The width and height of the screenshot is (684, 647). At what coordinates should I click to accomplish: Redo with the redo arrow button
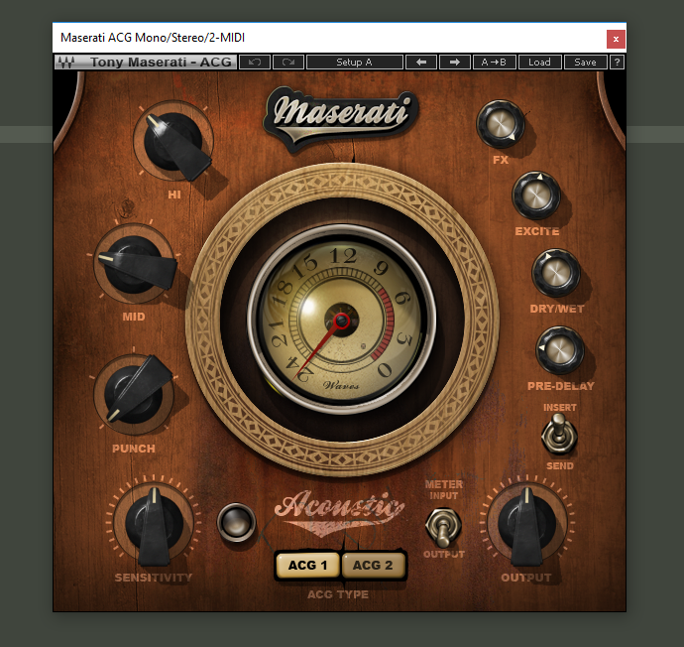(x=288, y=62)
